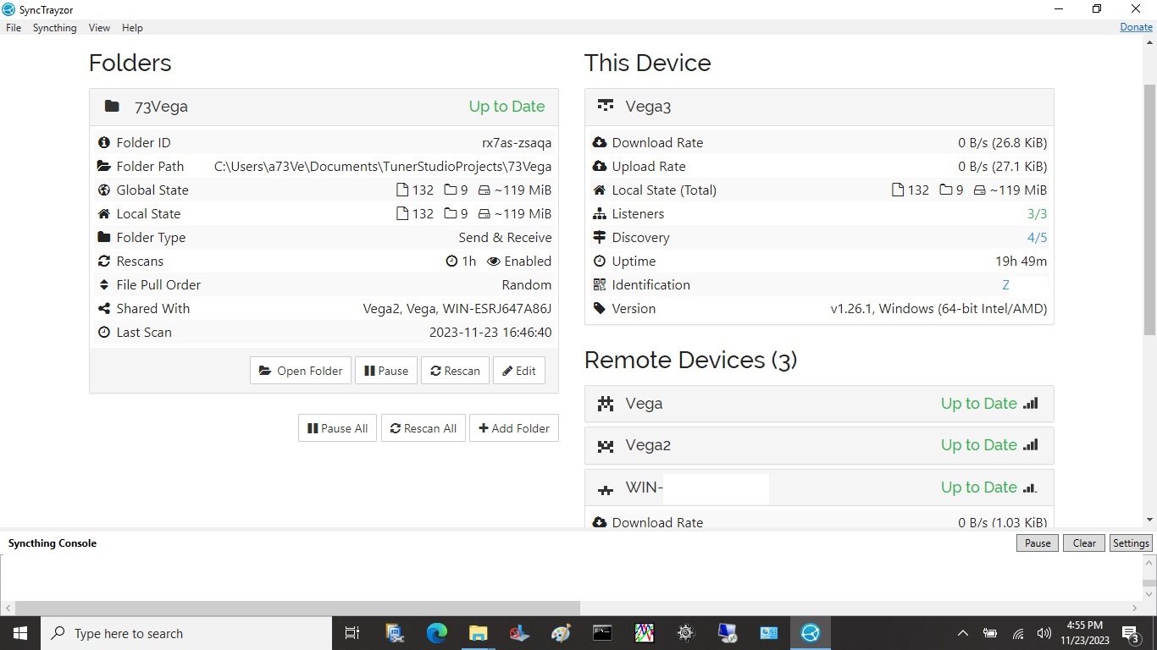Click the Folder Type folder icon
The width and height of the screenshot is (1157, 650).
click(x=104, y=238)
